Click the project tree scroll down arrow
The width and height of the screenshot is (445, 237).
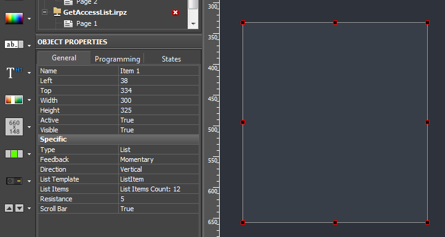coord(193,24)
